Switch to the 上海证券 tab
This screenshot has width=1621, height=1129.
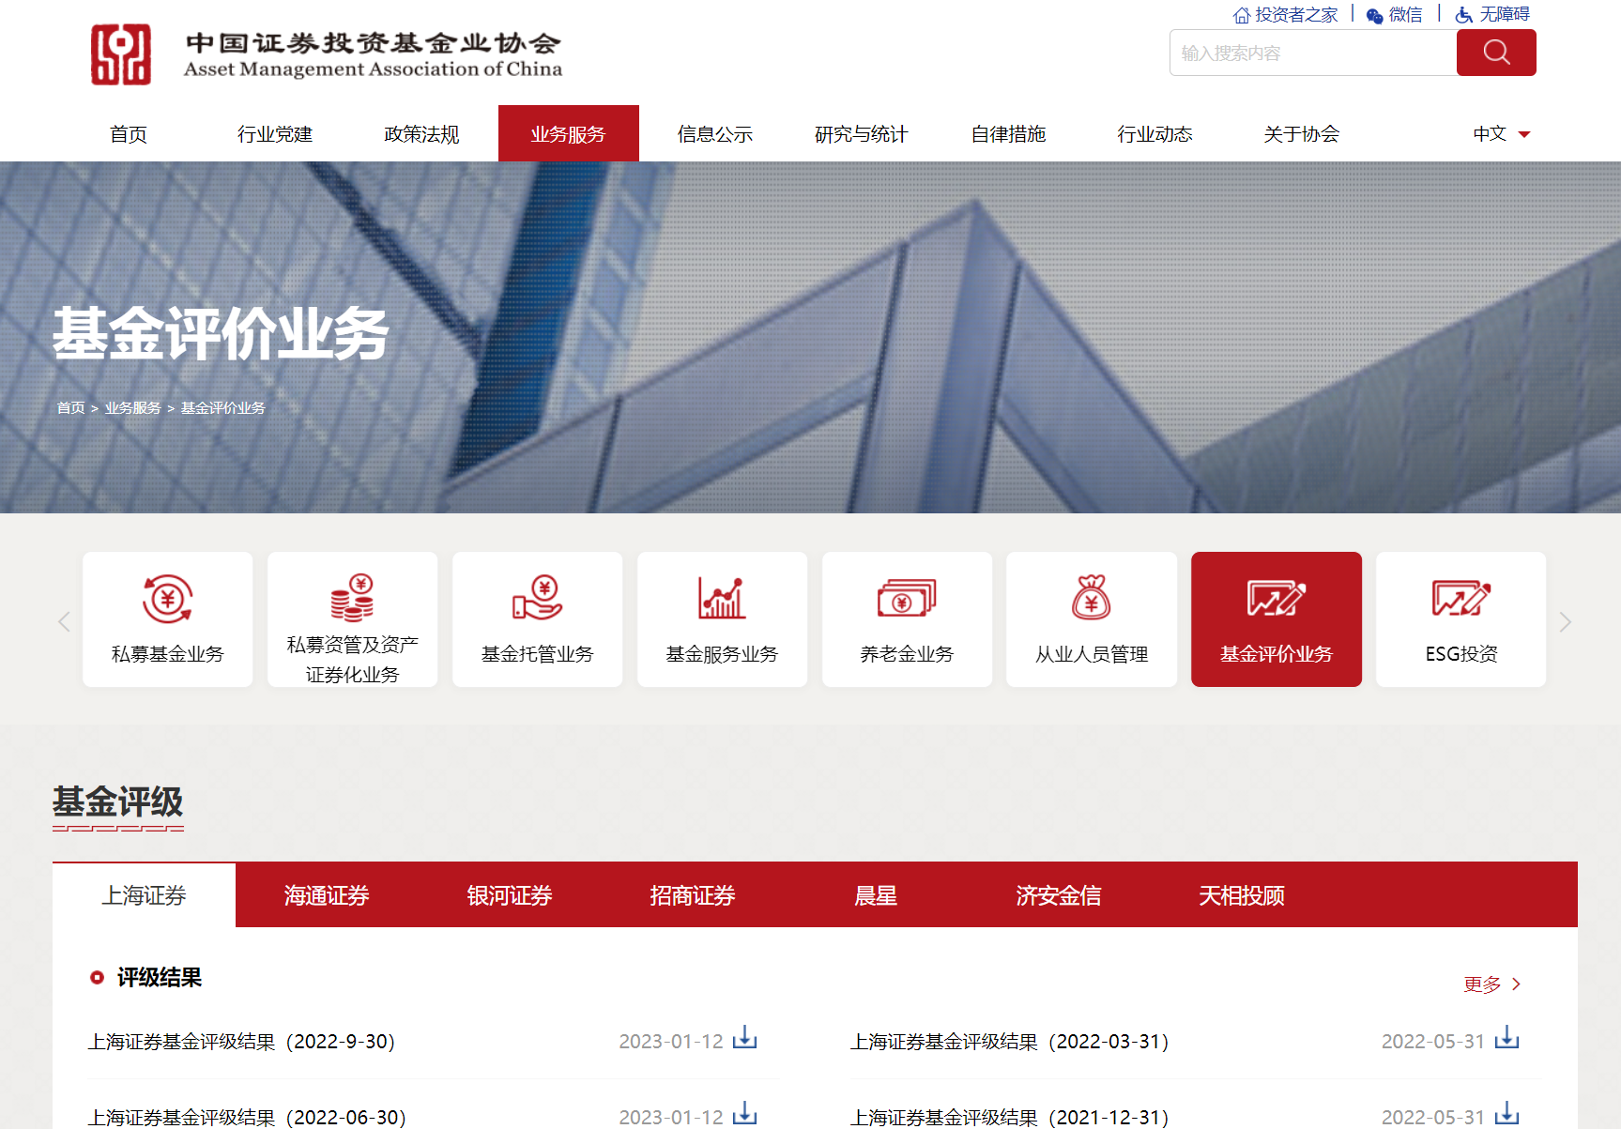tap(144, 895)
